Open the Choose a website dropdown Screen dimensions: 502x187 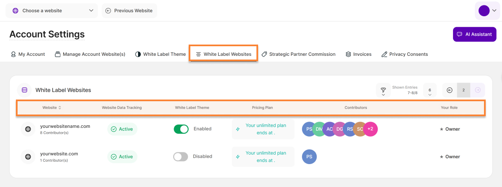point(52,11)
